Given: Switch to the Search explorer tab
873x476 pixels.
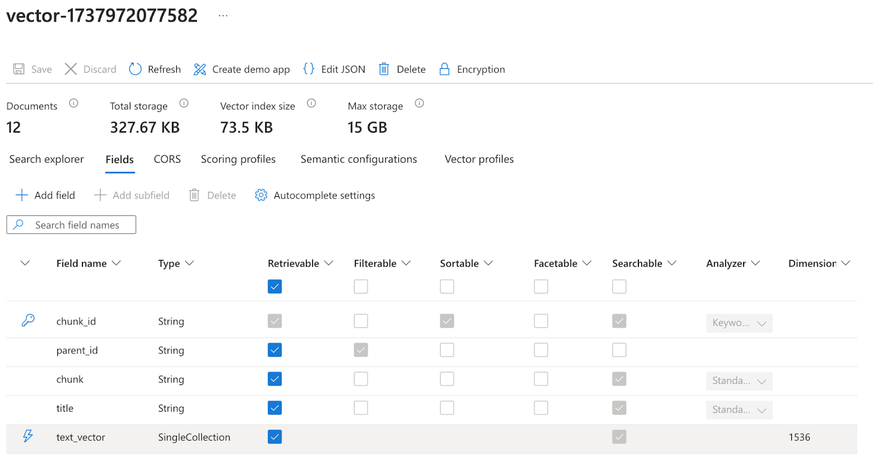Looking at the screenshot, I should [x=46, y=159].
